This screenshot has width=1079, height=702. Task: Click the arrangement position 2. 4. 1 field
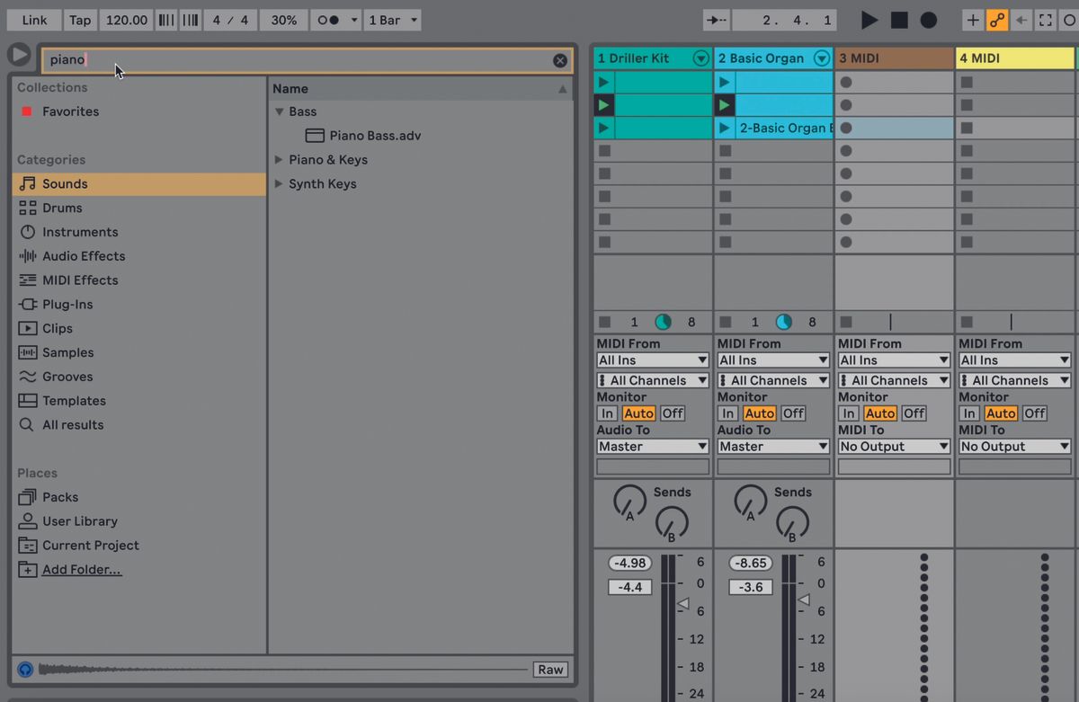pyautogui.click(x=785, y=20)
